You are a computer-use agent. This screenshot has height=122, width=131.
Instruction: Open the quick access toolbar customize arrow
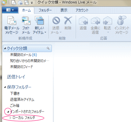(32, 3)
